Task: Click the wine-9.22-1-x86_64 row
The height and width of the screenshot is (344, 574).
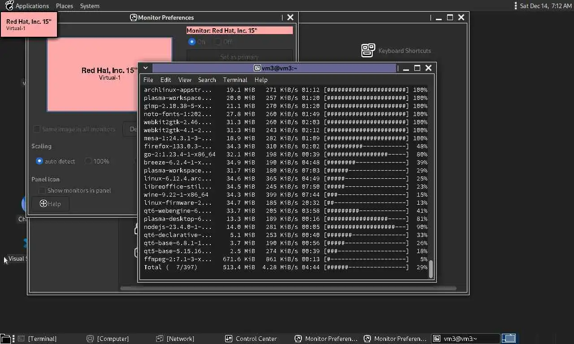Action: 285,195
